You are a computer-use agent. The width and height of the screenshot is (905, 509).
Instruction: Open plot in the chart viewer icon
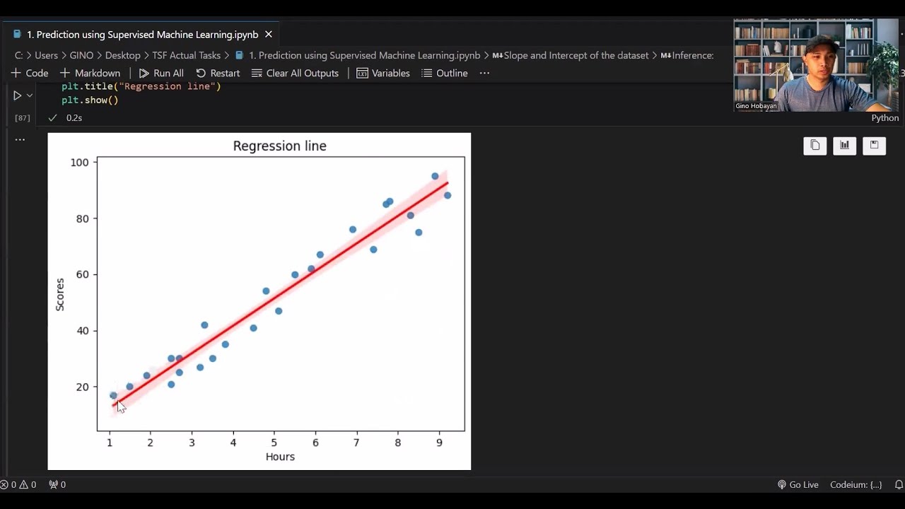[844, 145]
